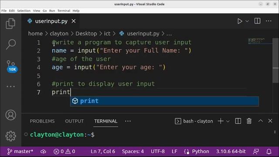The height and width of the screenshot is (157, 279).
Task: Close the userinput.py tab
Action: coord(74,21)
